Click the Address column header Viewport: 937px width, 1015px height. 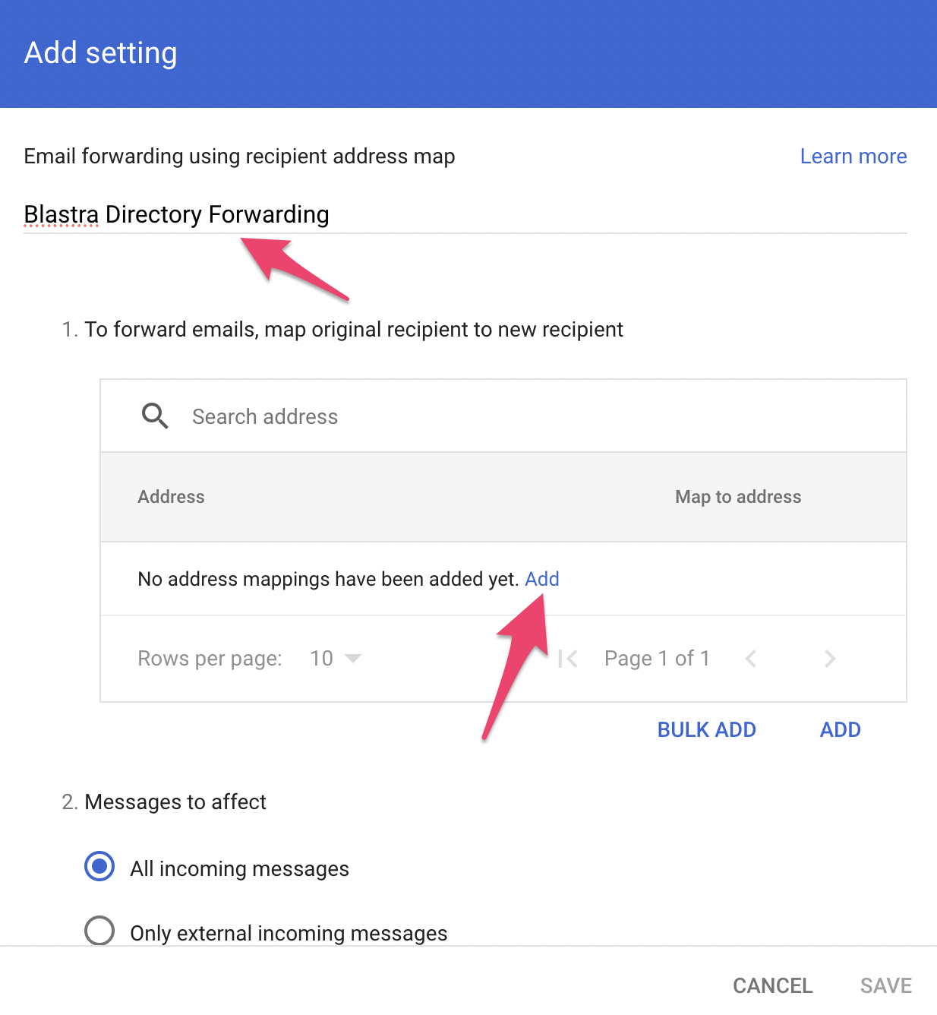(171, 497)
